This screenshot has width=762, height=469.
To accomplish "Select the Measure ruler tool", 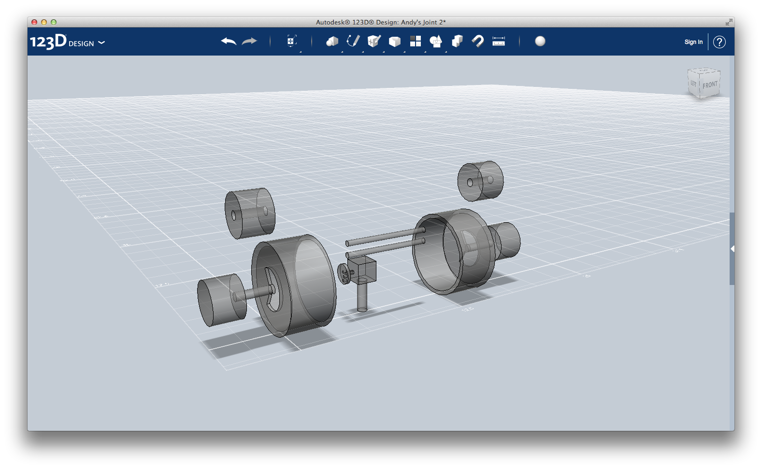I will coord(499,42).
